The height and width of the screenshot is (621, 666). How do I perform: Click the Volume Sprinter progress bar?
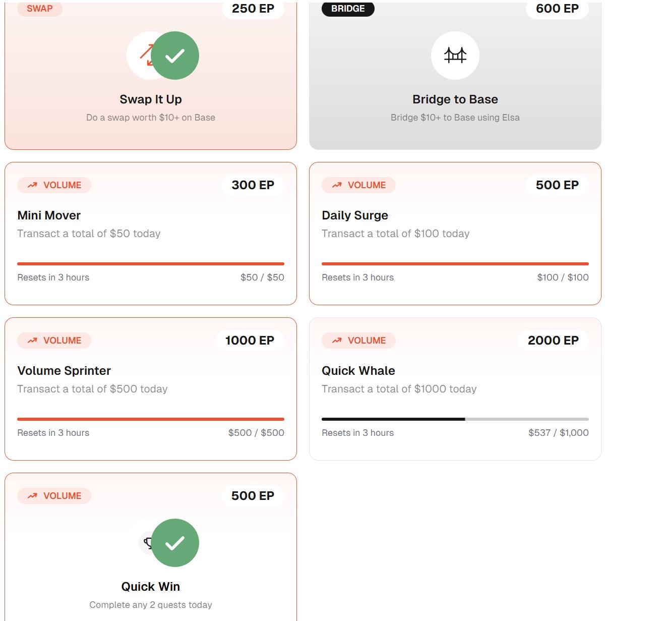pyautogui.click(x=150, y=419)
